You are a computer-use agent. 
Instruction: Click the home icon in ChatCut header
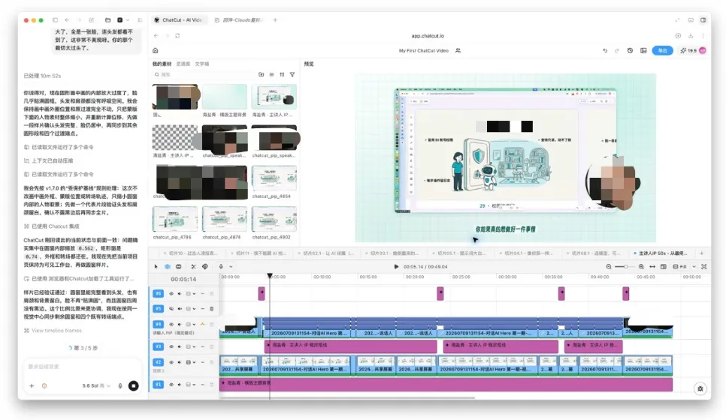[x=156, y=50]
